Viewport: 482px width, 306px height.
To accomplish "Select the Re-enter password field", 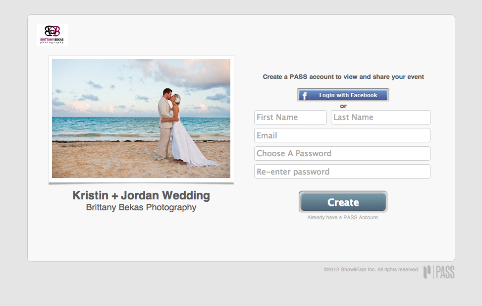I will [x=342, y=172].
